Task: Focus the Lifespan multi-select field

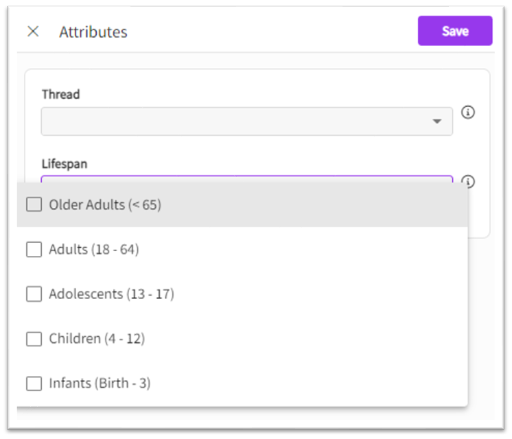Action: [246, 179]
